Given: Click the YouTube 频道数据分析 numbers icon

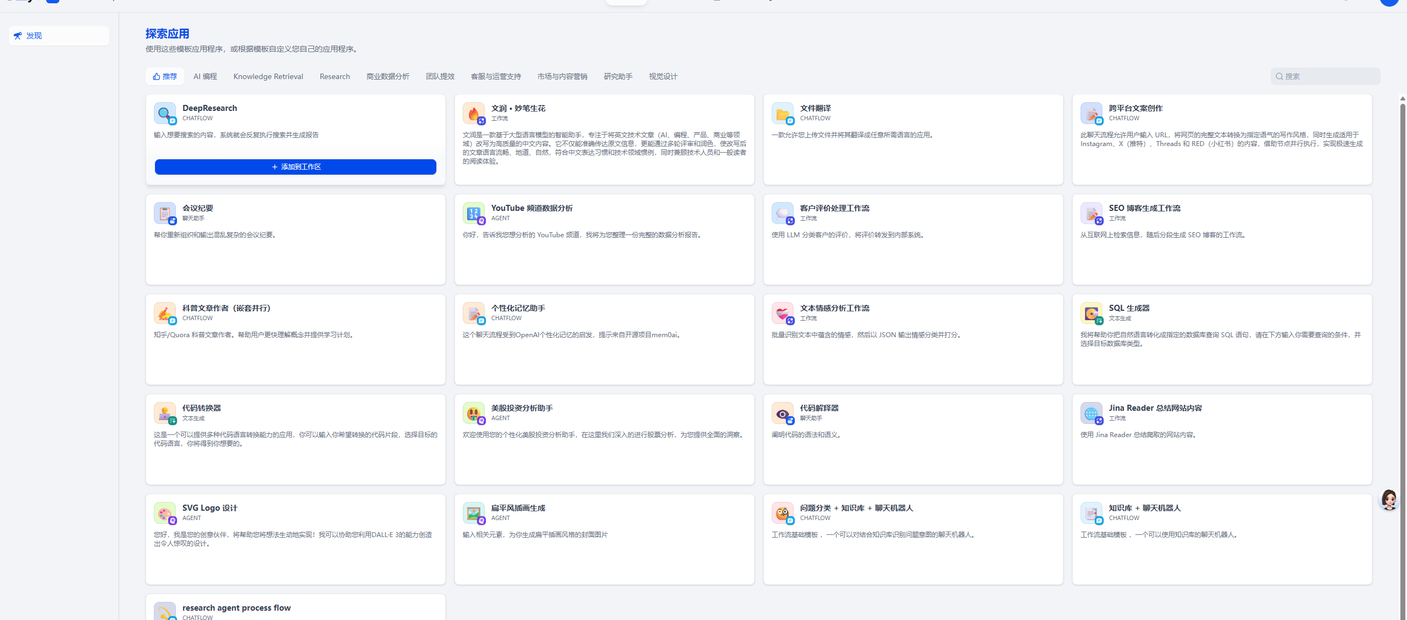Looking at the screenshot, I should [473, 213].
